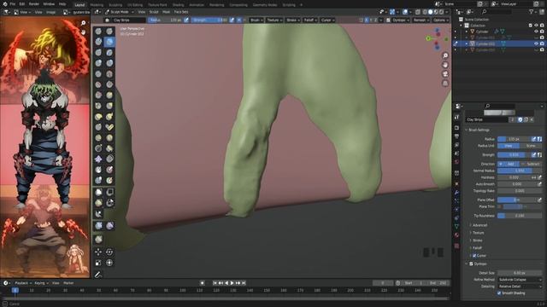Switch to the Shading workspace tab

179,5
